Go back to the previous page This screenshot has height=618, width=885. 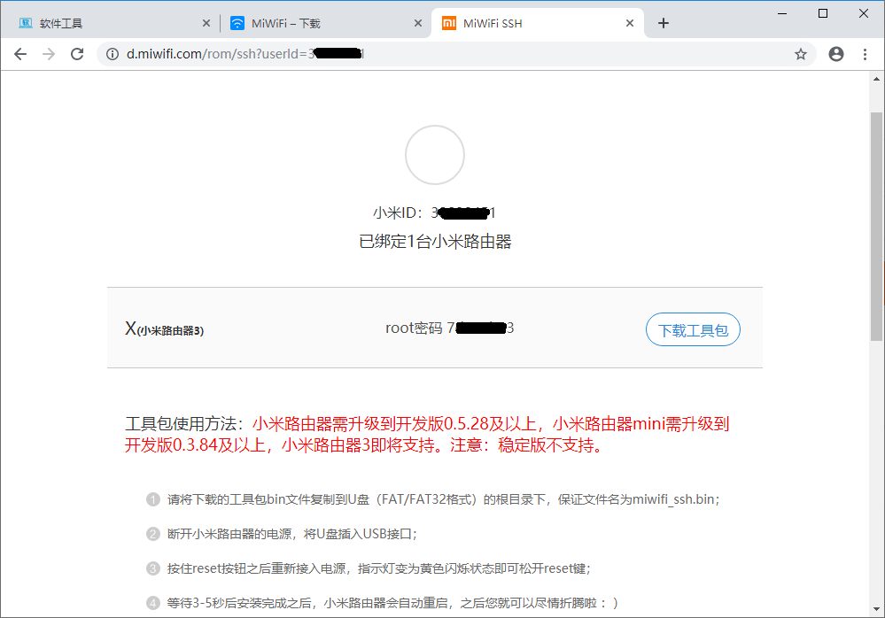click(x=20, y=54)
